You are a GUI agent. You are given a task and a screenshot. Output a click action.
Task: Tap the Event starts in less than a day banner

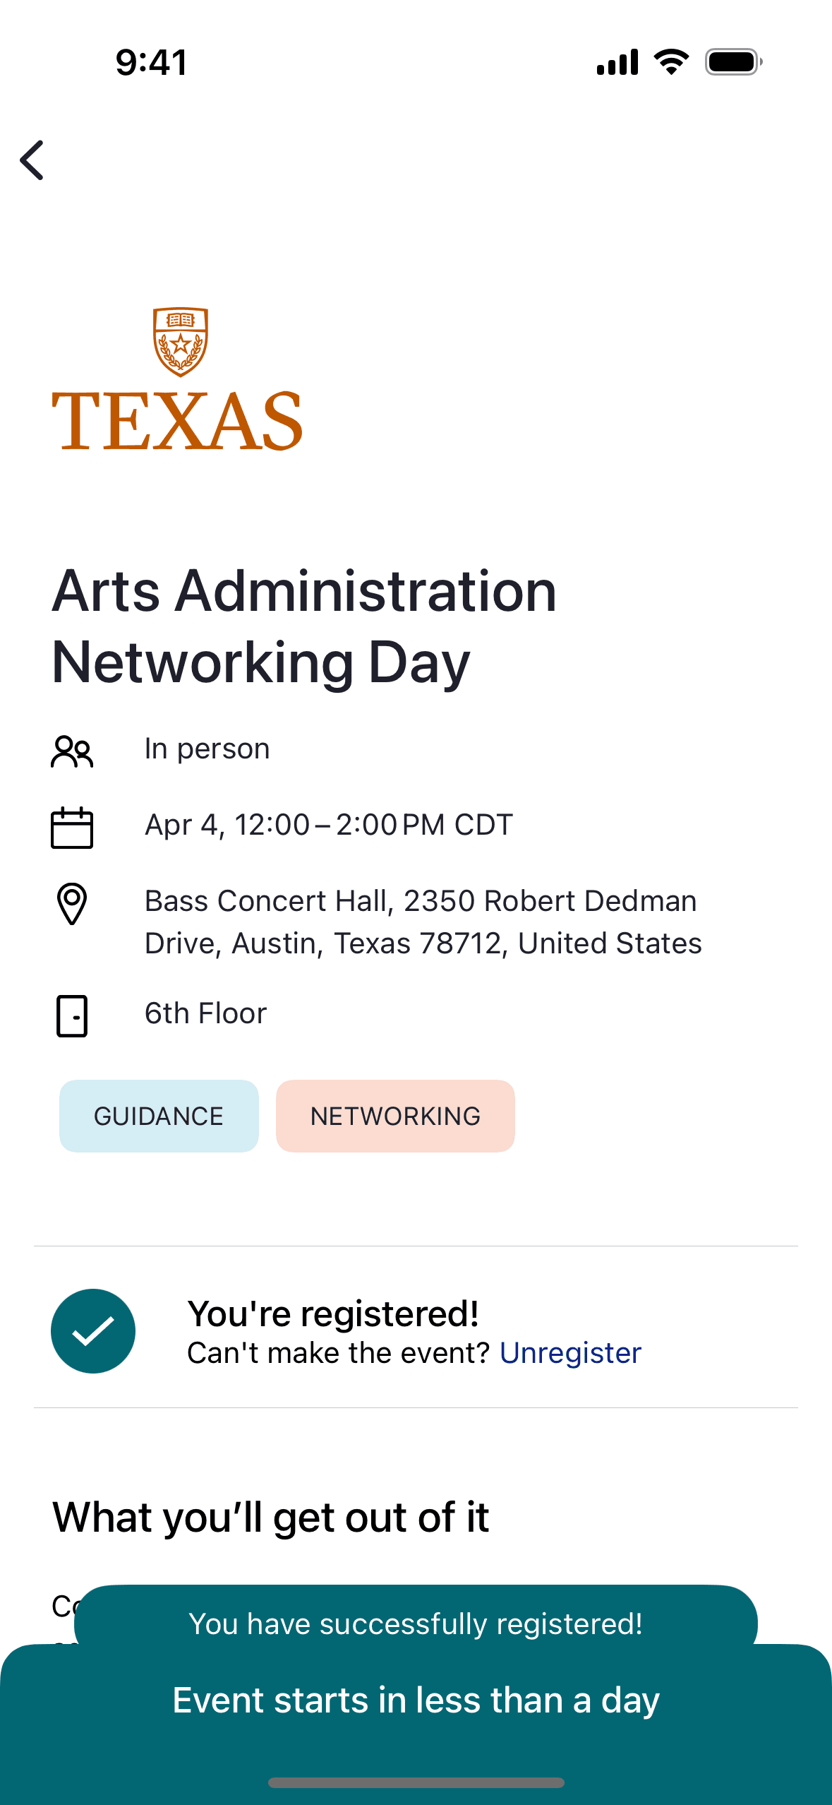click(416, 1700)
